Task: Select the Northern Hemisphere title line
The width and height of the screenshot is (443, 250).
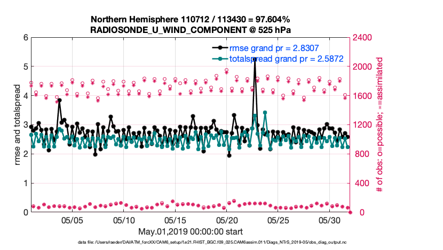Action: tap(190, 20)
